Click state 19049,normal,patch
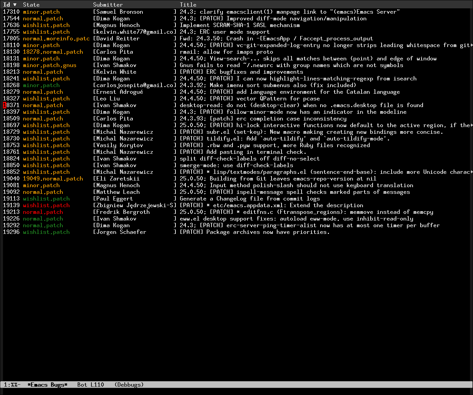This screenshot has width=473, height=395. (x=53, y=178)
